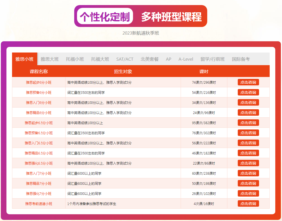The width and height of the screenshot is (282, 221).
Task: Open course link 雅思起步6分小班
Action: (x=39, y=83)
